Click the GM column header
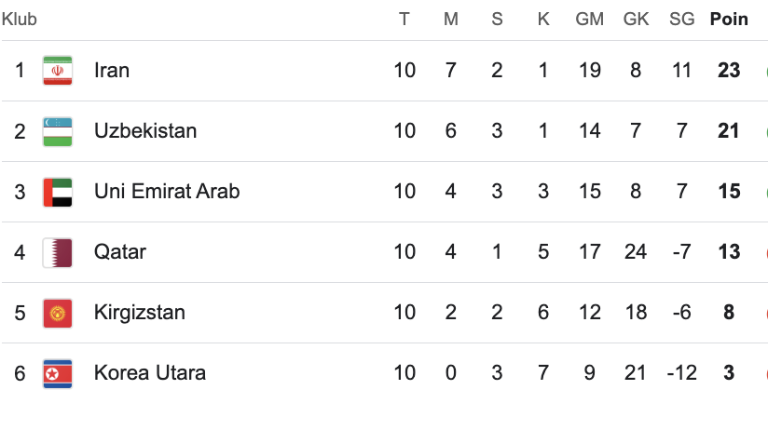 [x=589, y=20]
